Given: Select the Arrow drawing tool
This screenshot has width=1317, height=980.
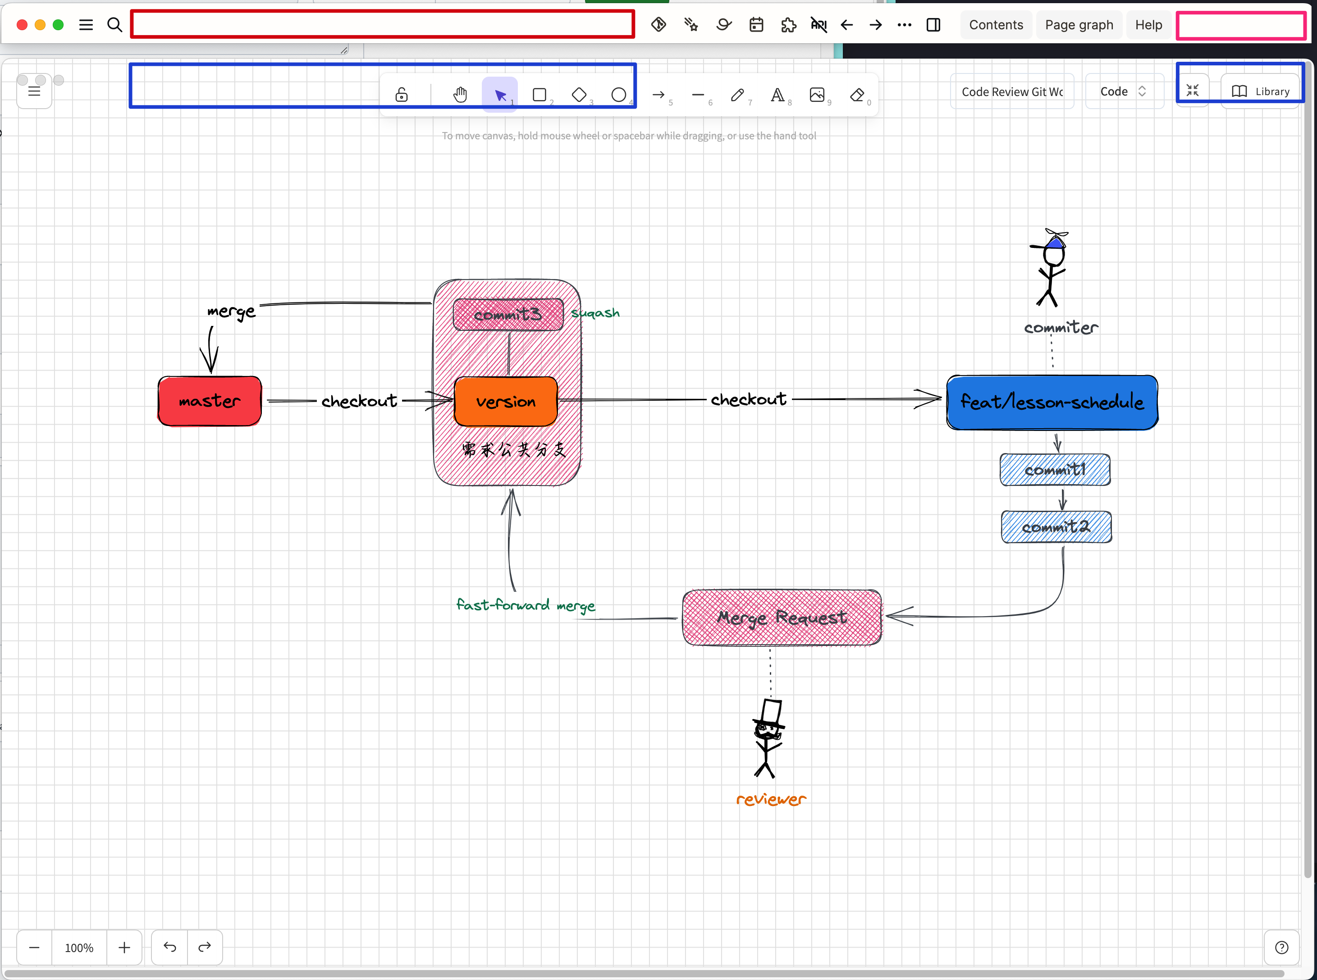Looking at the screenshot, I should point(658,94).
